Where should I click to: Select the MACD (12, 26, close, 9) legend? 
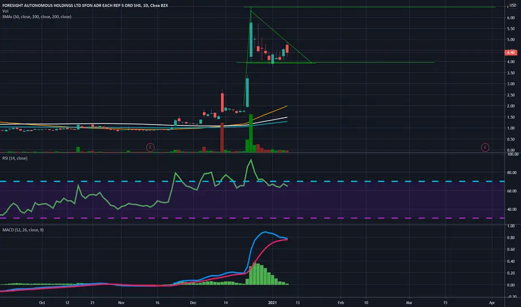pyautogui.click(x=23, y=229)
